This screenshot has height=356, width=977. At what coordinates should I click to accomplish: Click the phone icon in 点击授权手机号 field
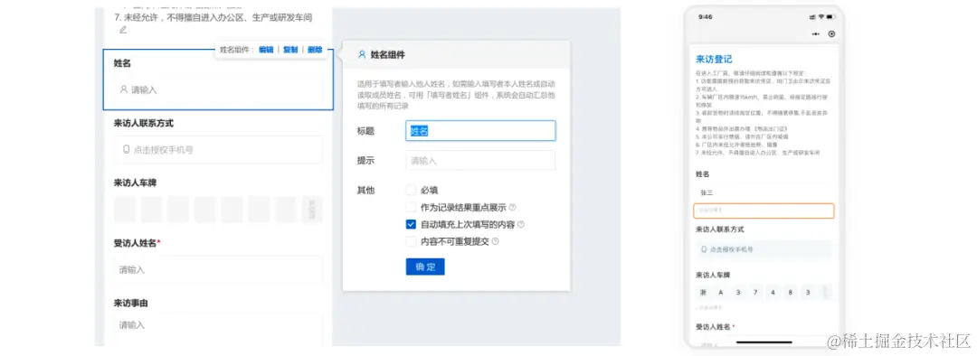(127, 150)
